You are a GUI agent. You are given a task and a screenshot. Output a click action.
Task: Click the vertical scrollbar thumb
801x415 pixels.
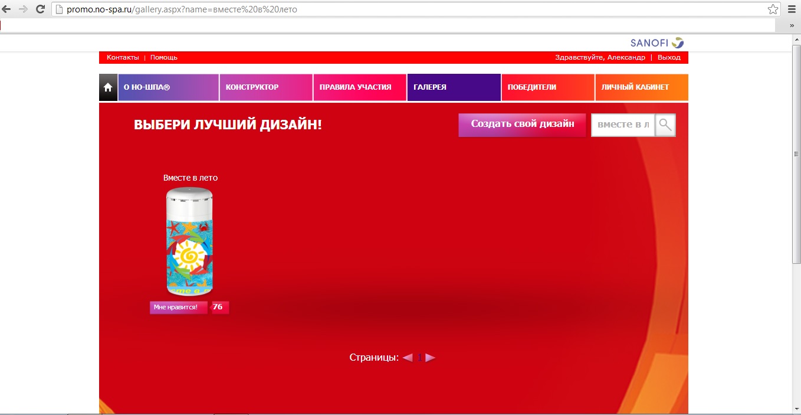(x=796, y=153)
